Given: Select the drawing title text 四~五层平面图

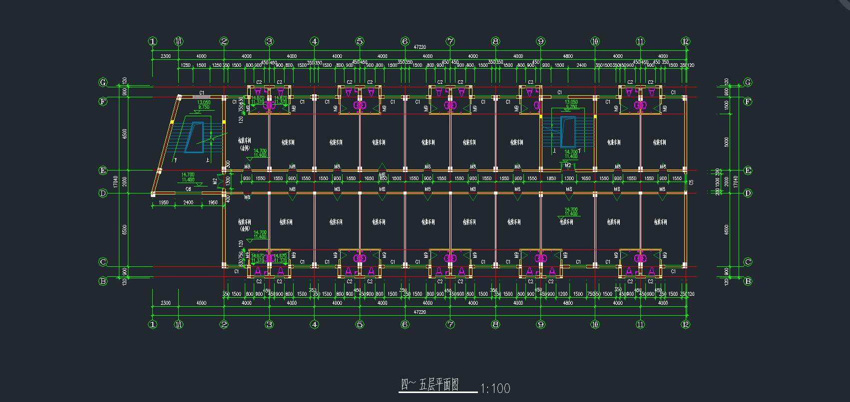Looking at the screenshot, I should [x=430, y=385].
